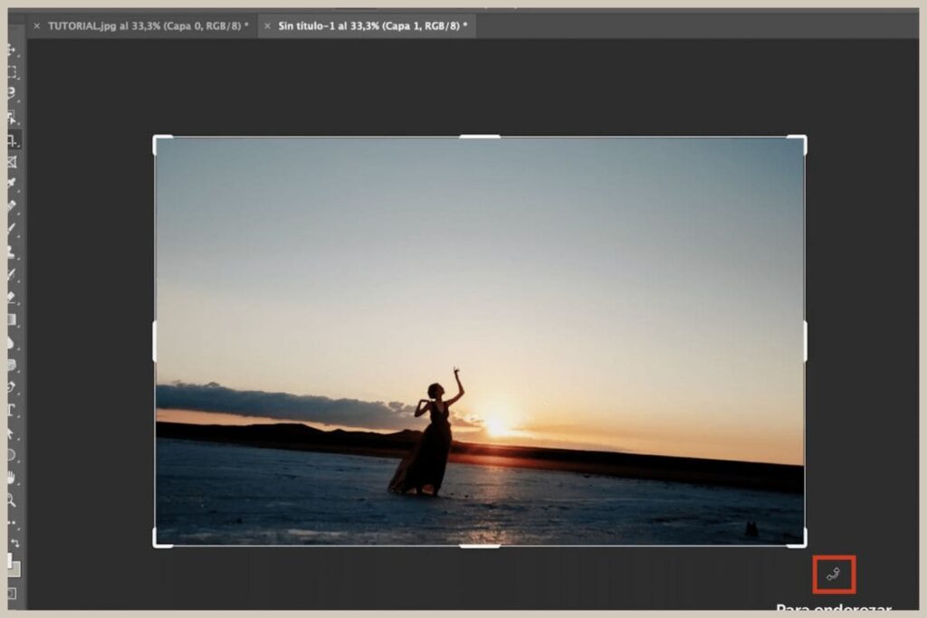Viewport: 927px width, 618px height.
Task: Select the Object Selection tool
Action: [x=11, y=117]
